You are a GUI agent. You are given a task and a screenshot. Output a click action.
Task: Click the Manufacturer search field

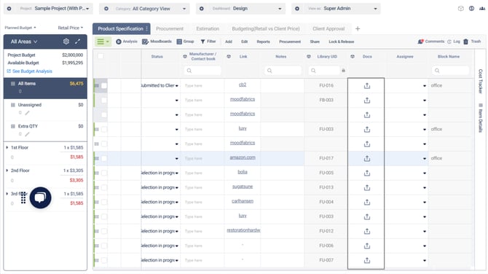point(202,71)
